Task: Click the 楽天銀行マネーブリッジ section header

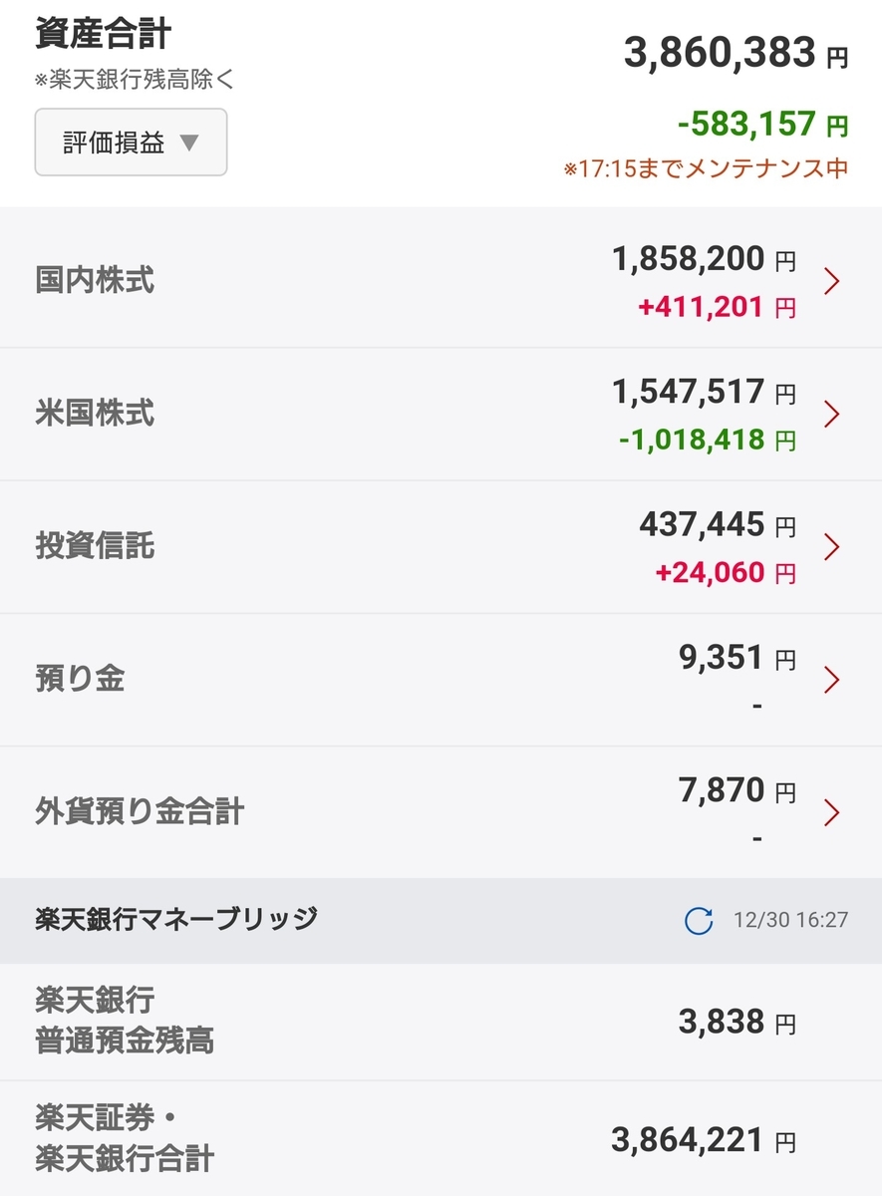Action: click(x=441, y=920)
